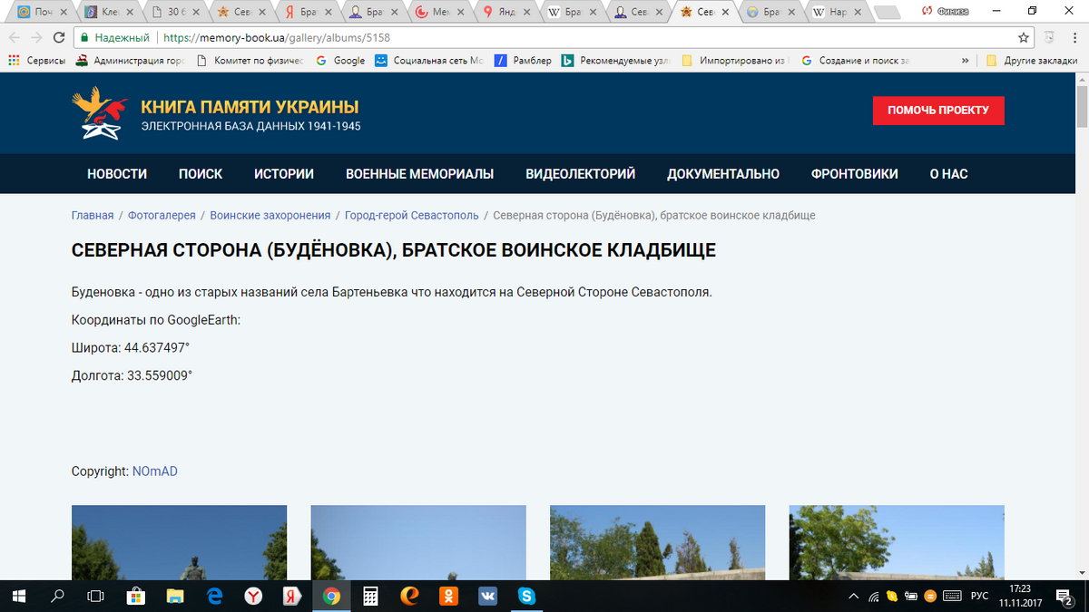Open the first gallery photo thumbnail
This screenshot has height=612, width=1089.
tap(179, 542)
